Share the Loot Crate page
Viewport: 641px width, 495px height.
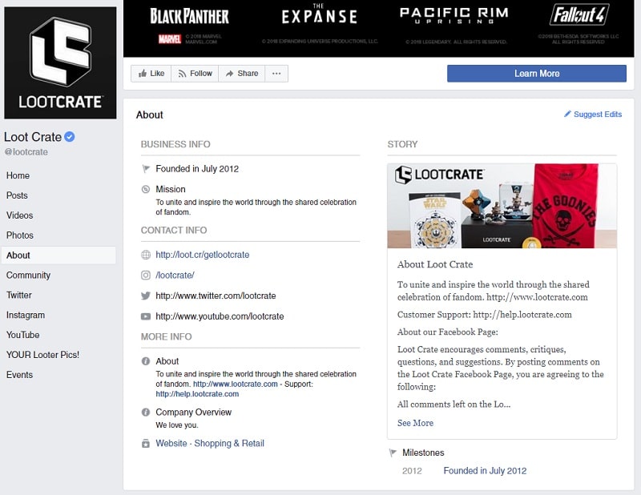point(242,74)
